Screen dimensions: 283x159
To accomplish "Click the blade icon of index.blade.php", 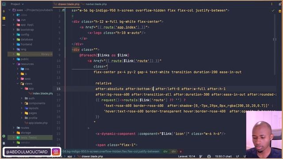I will (31, 93).
